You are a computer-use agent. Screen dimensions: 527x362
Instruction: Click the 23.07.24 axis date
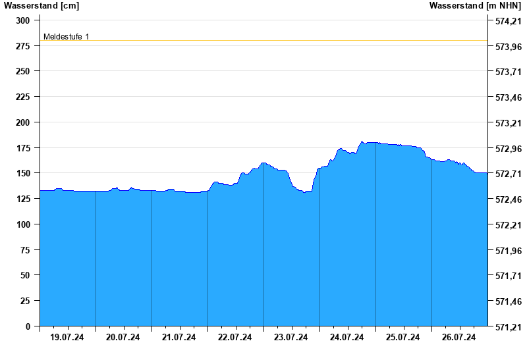click(x=291, y=338)
